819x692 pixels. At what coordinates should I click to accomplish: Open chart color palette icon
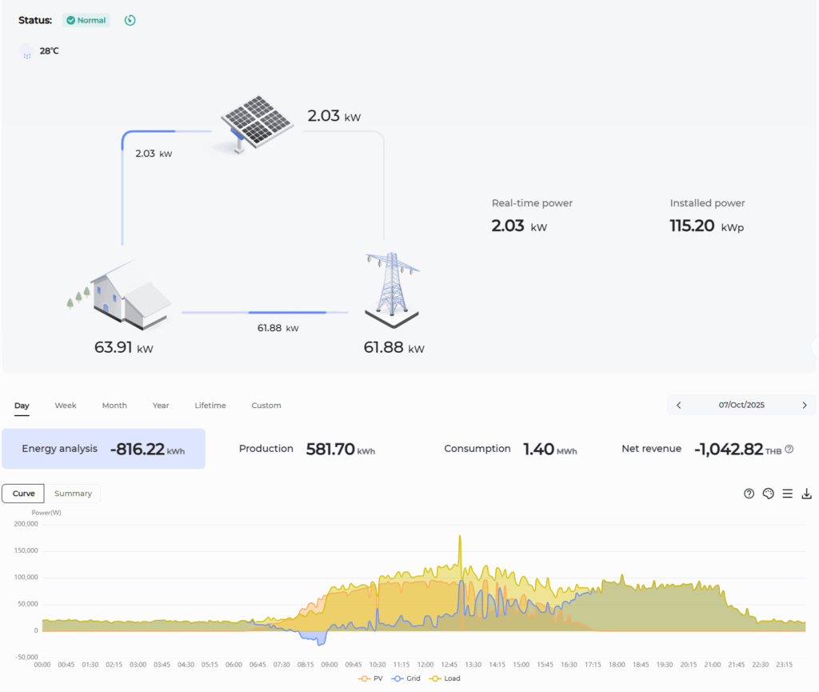768,494
